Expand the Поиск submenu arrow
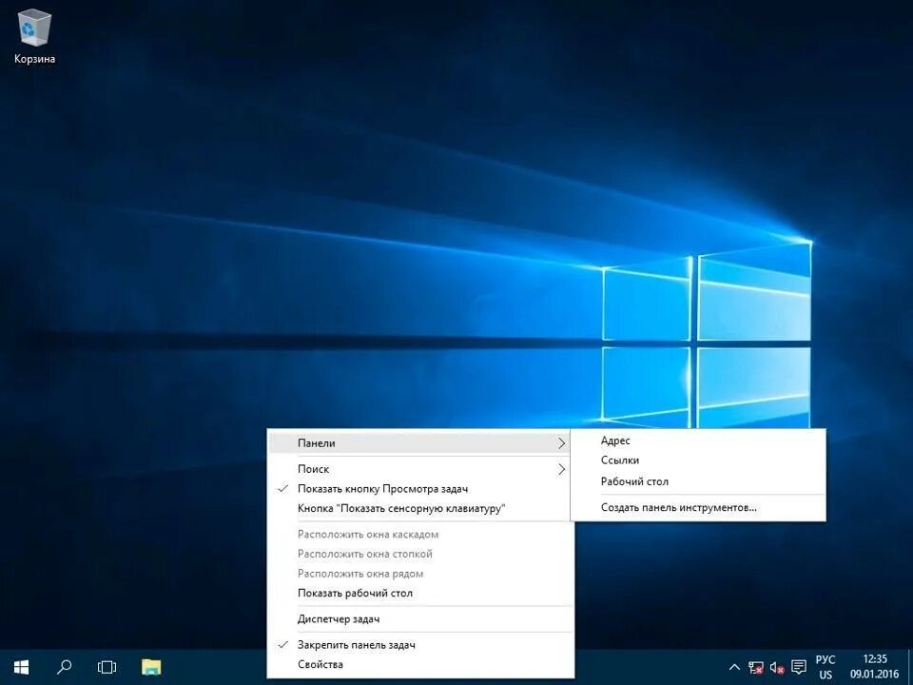The height and width of the screenshot is (685, 913). click(x=561, y=469)
